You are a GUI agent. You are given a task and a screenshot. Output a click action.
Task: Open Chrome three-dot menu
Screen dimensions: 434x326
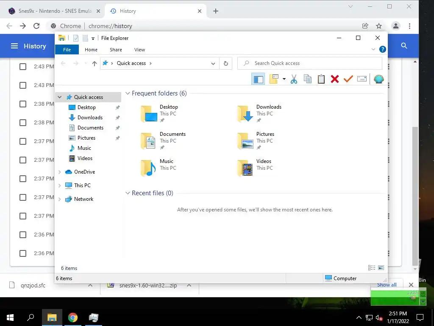point(410,26)
